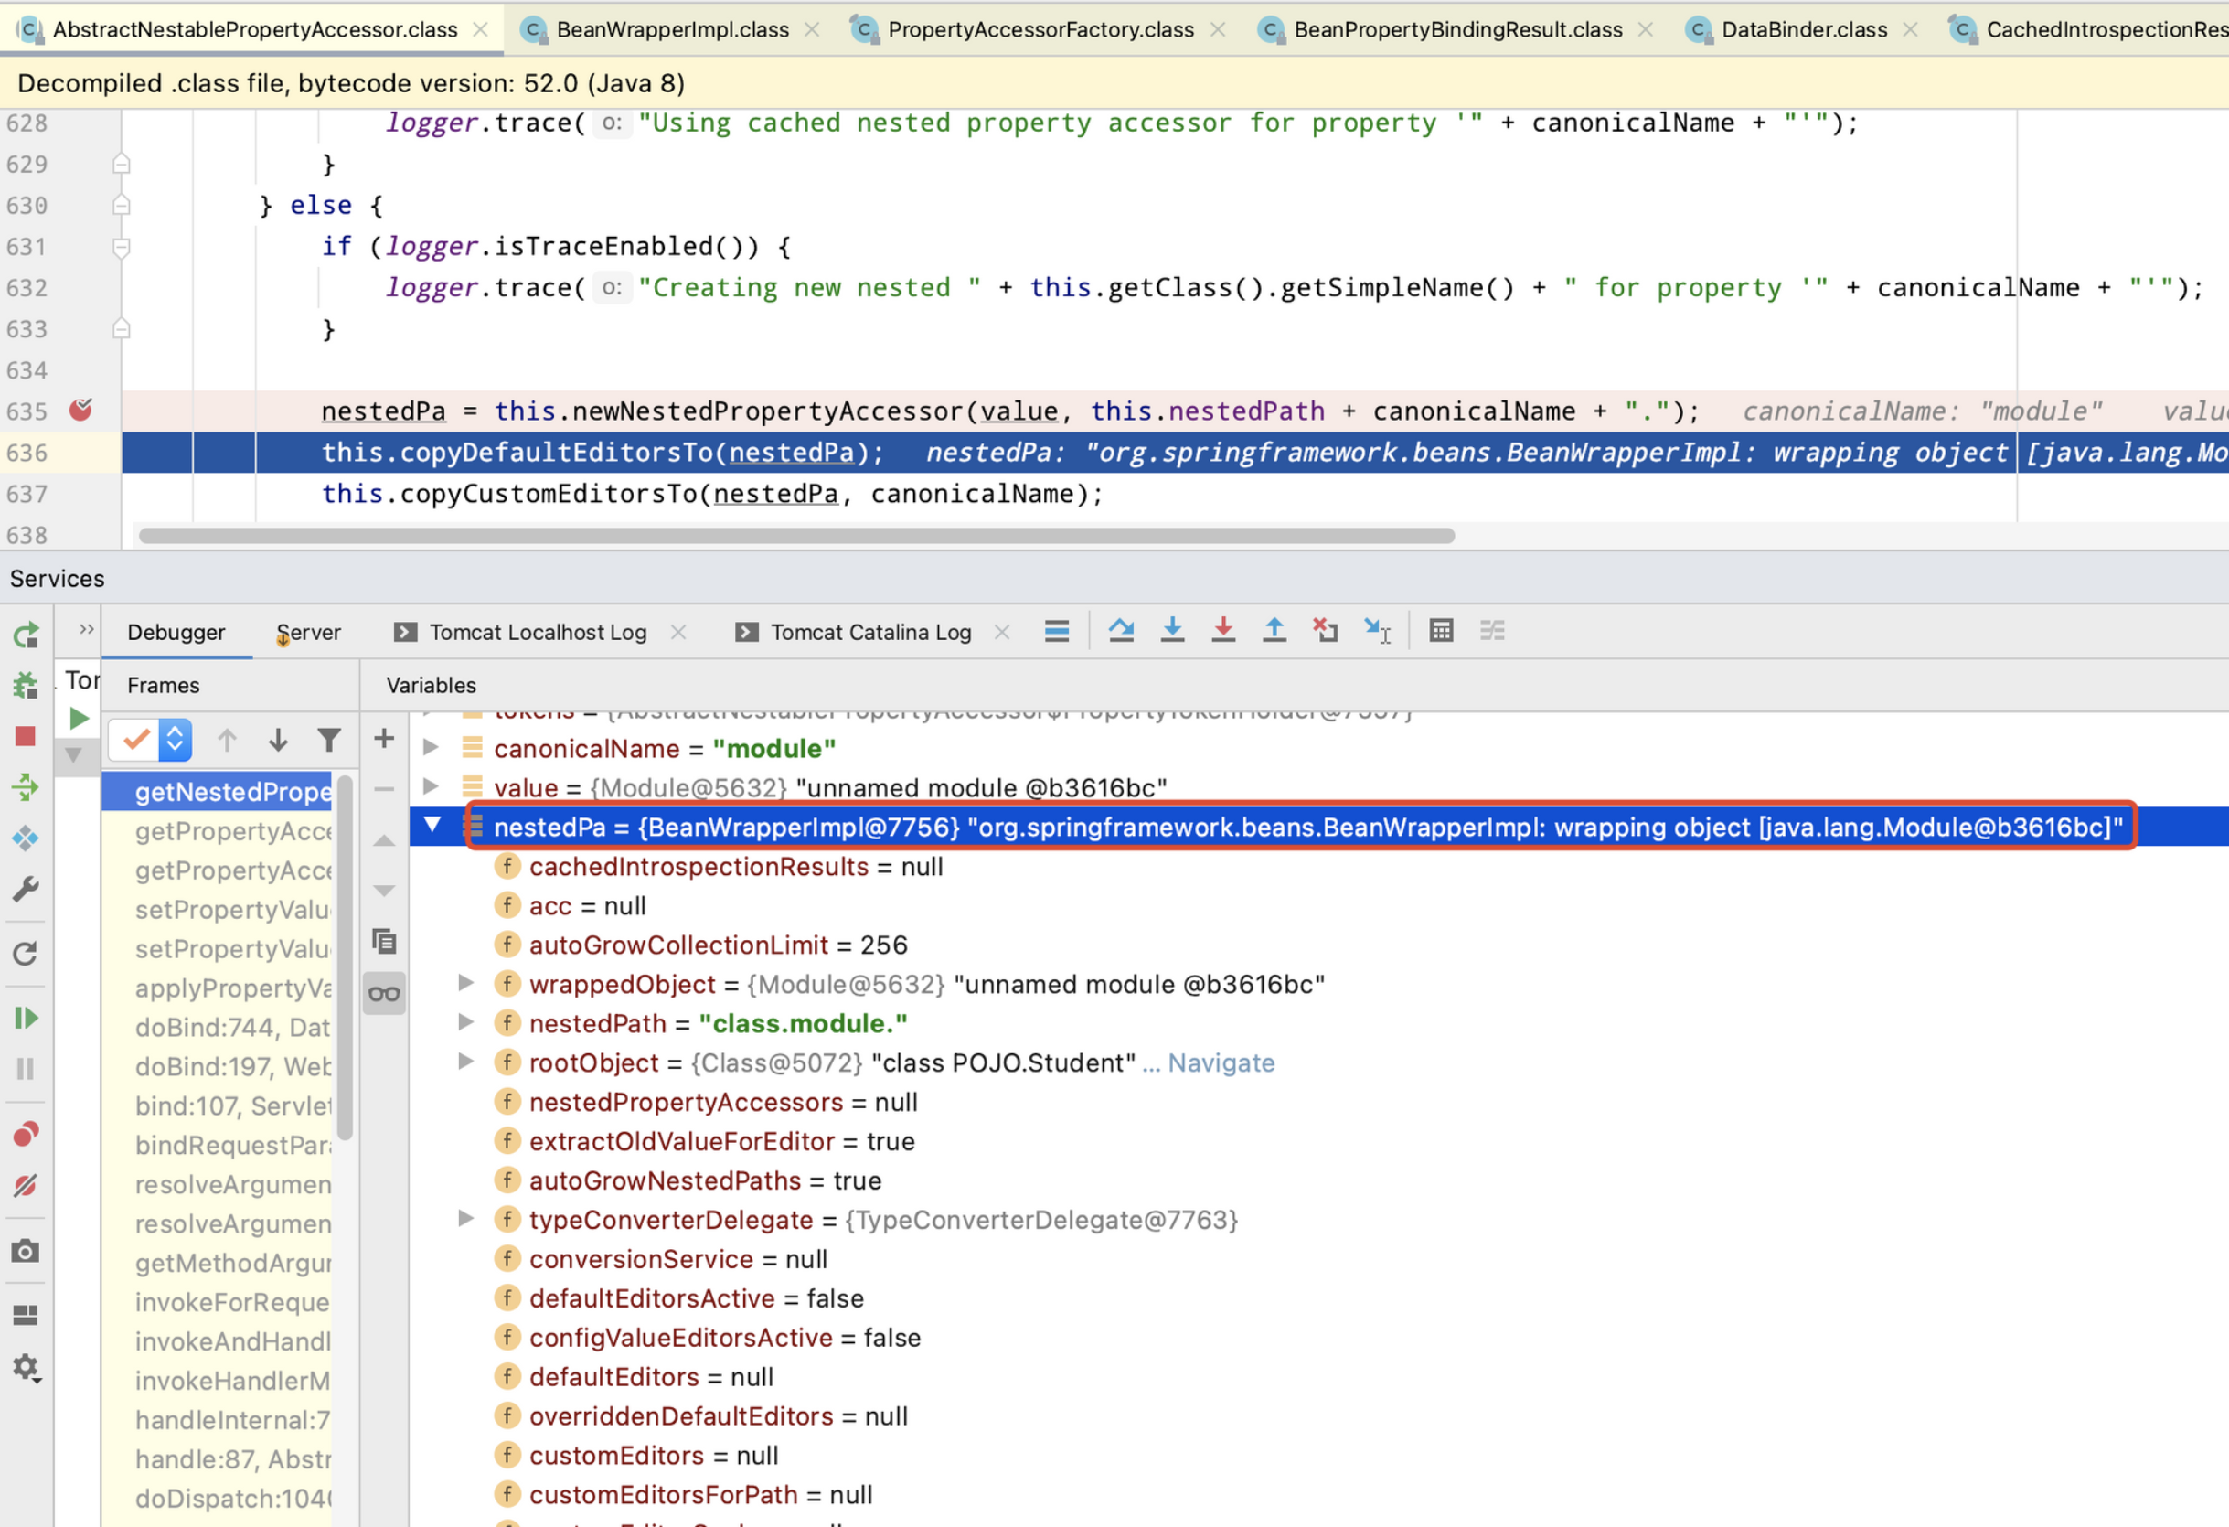This screenshot has height=1527, width=2229.
Task: Click the Navigate link beside rootObject
Action: pos(1221,1062)
